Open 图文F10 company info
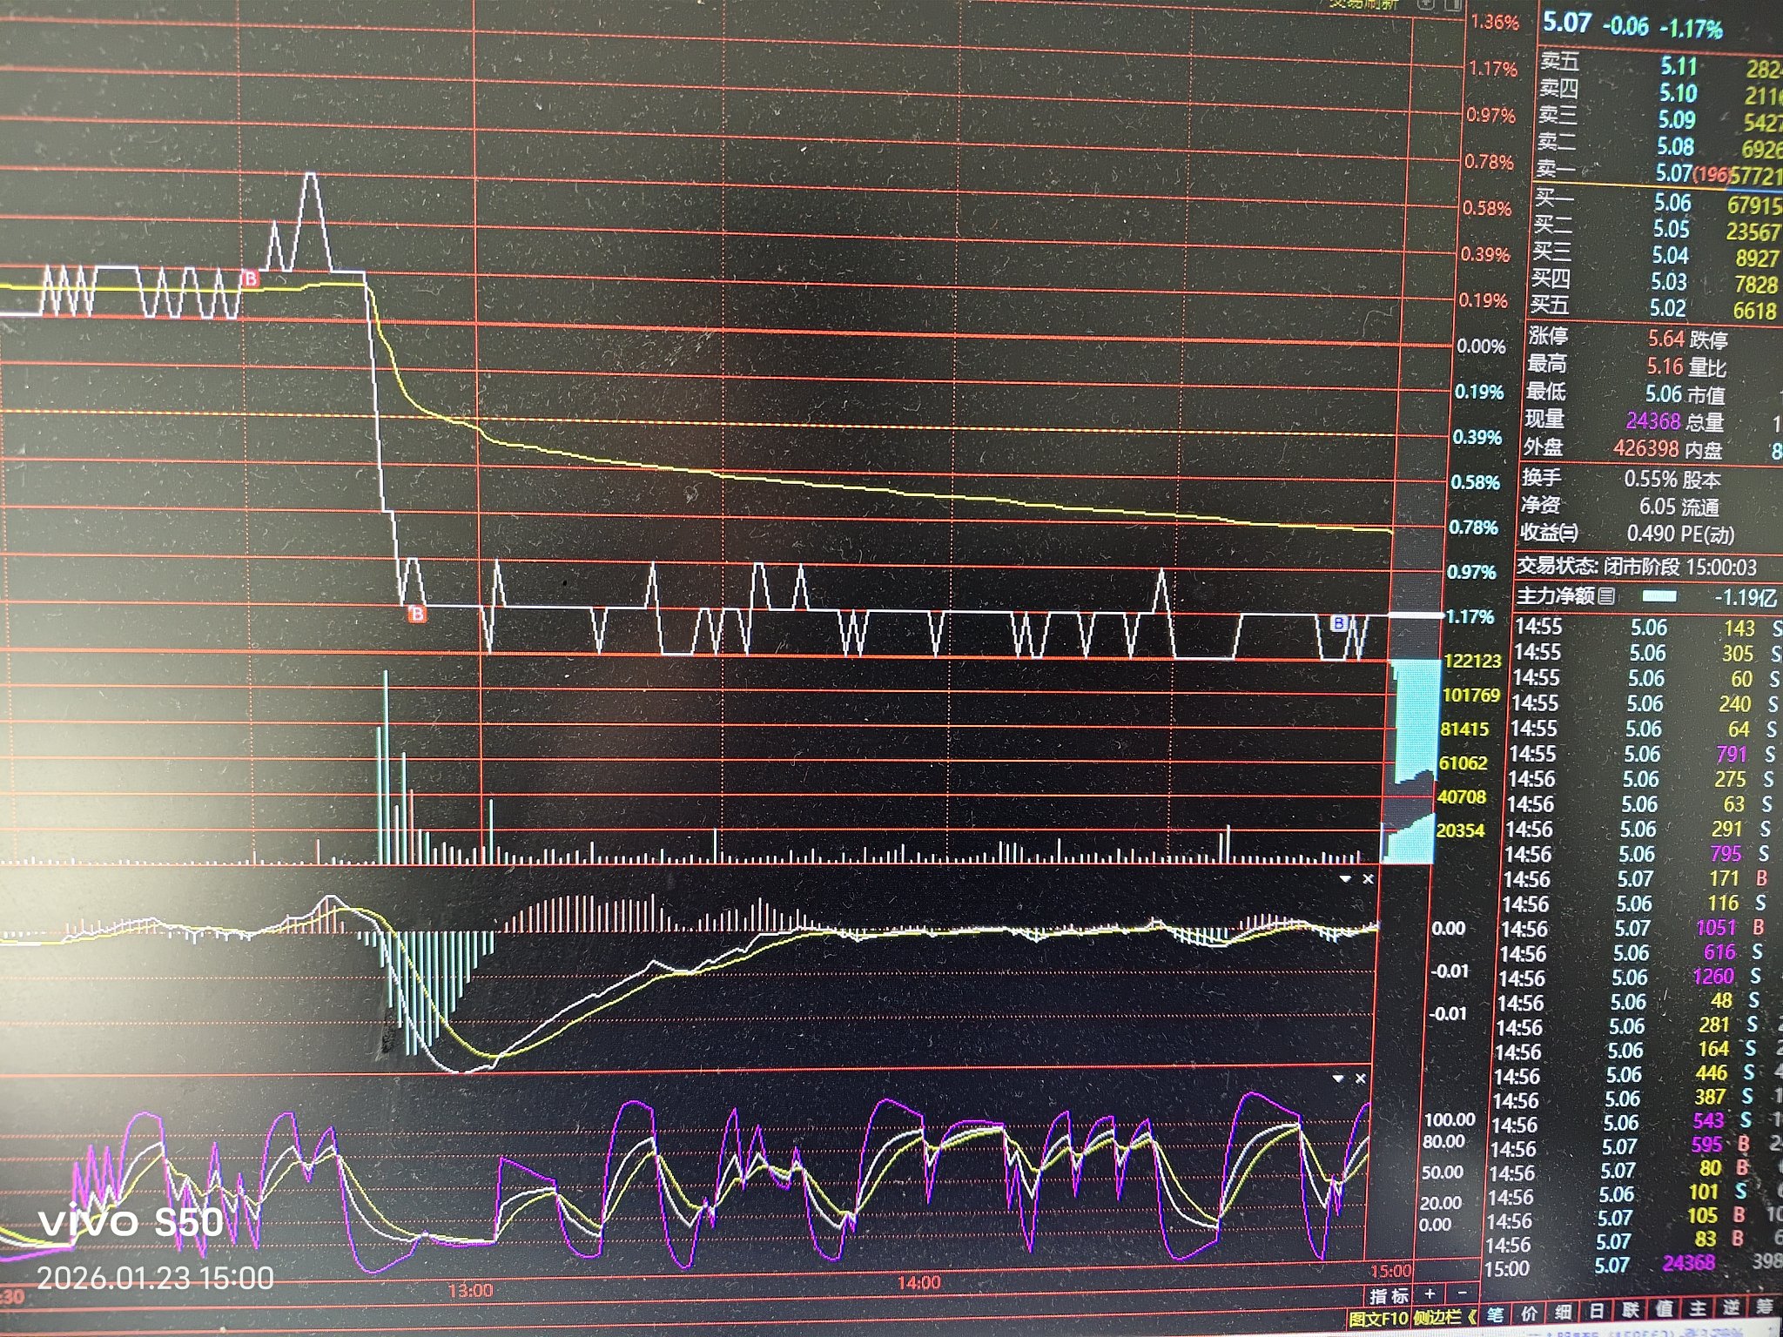Screen dimensions: 1783x1337 click(1378, 1318)
